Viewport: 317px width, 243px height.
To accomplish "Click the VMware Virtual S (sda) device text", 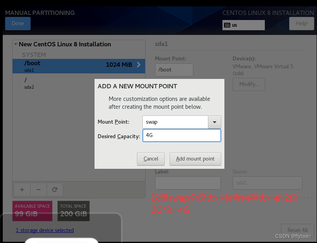I will (263, 70).
